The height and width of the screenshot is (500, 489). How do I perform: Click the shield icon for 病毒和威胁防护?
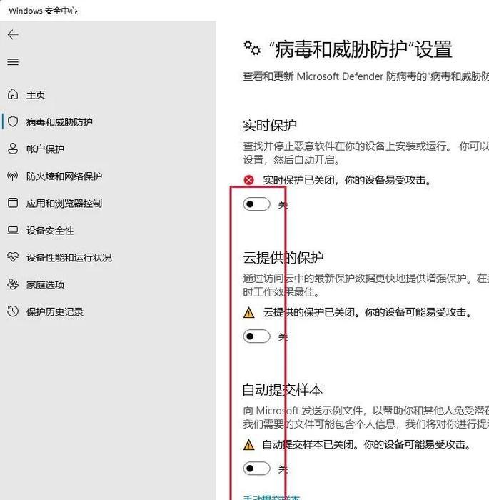coord(13,121)
